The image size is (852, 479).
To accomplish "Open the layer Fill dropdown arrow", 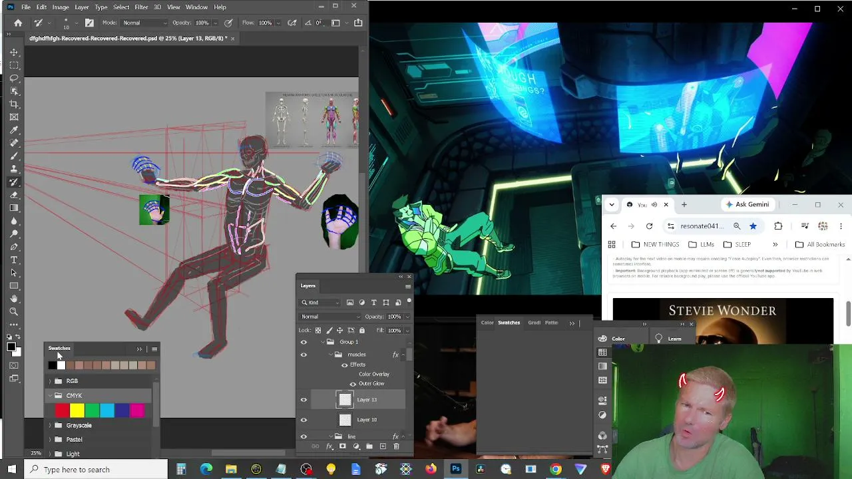I will (x=407, y=330).
